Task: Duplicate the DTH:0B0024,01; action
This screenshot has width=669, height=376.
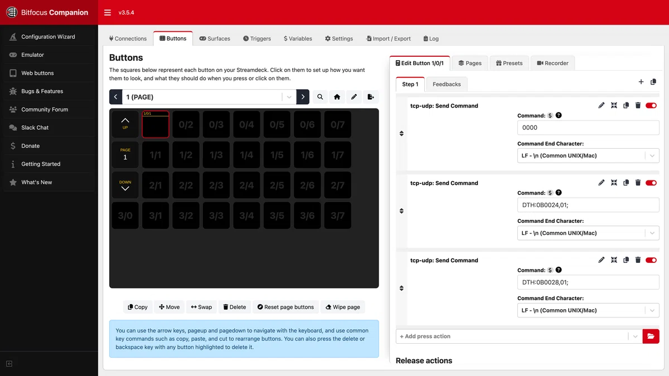Action: [x=626, y=183]
